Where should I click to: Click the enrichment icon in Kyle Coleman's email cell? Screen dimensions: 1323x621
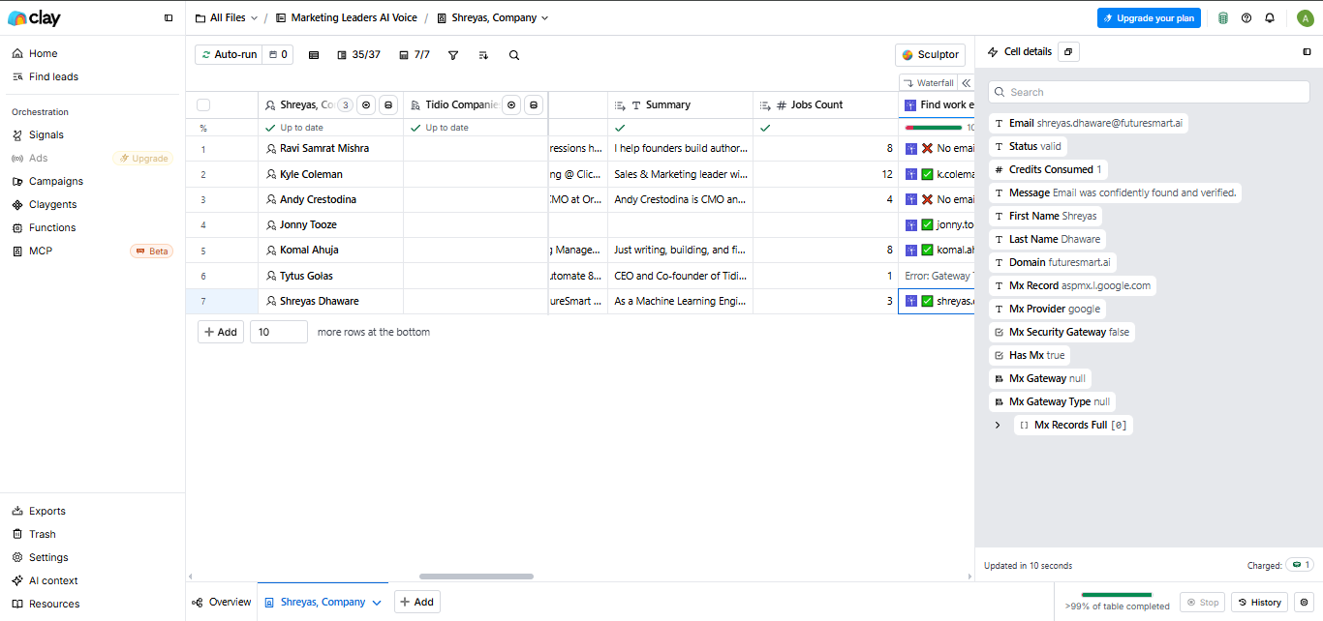[910, 174]
